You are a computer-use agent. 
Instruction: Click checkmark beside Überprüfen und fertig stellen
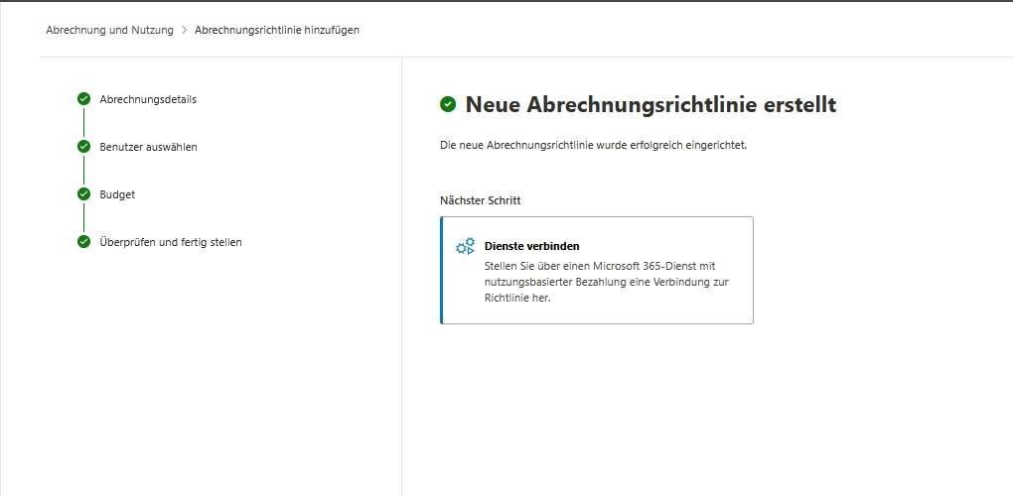(x=84, y=242)
